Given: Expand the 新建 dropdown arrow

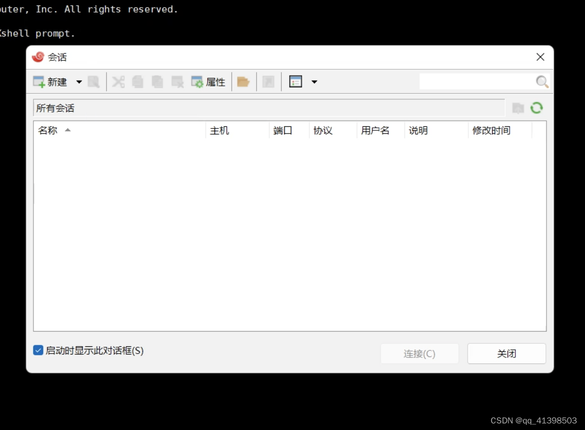Looking at the screenshot, I should point(79,82).
